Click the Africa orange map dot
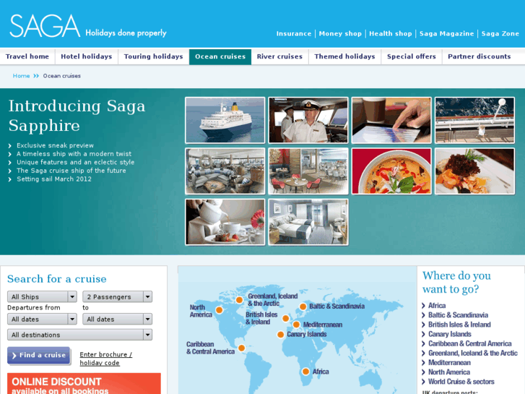 click(x=305, y=372)
